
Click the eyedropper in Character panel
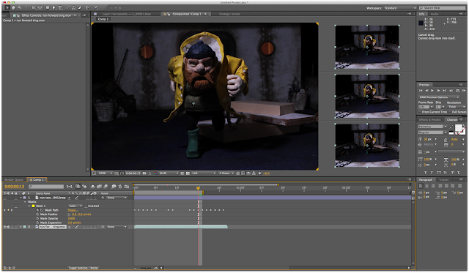click(x=451, y=127)
